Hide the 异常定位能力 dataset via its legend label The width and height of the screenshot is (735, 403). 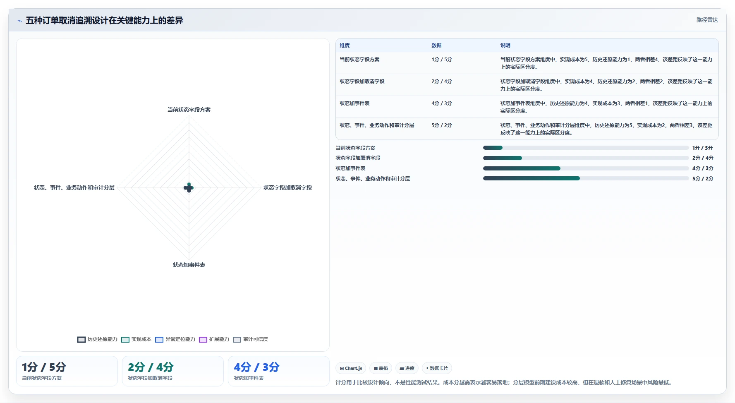(180, 339)
